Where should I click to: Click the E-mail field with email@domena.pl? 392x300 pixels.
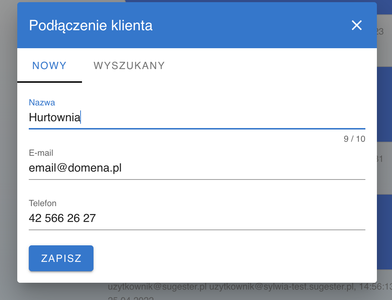pos(197,168)
